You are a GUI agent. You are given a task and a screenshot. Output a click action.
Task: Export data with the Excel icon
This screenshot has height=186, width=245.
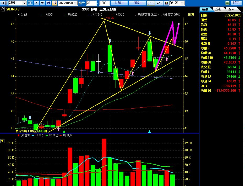coord(227,3)
